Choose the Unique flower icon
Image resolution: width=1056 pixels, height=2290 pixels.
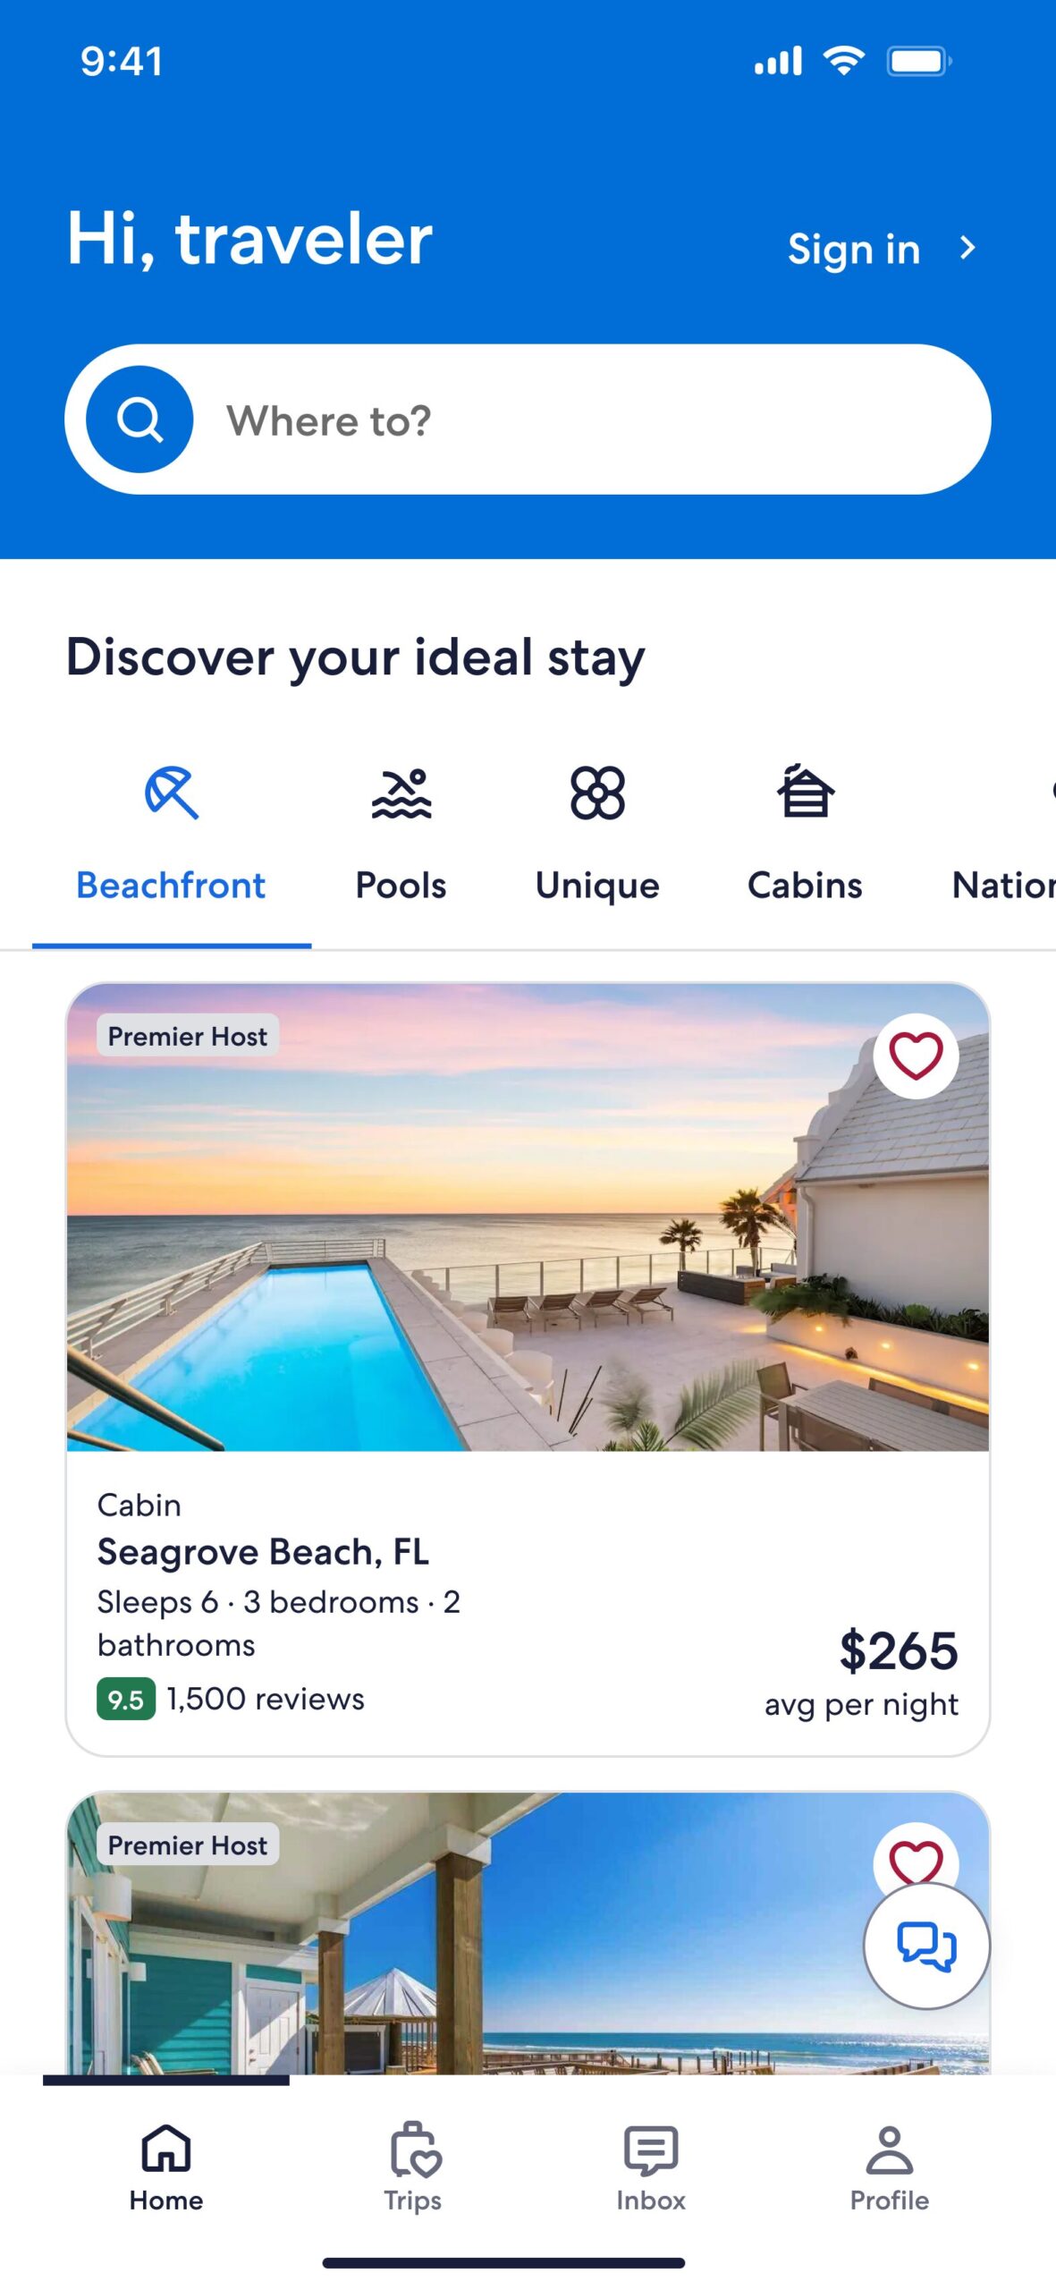597,793
